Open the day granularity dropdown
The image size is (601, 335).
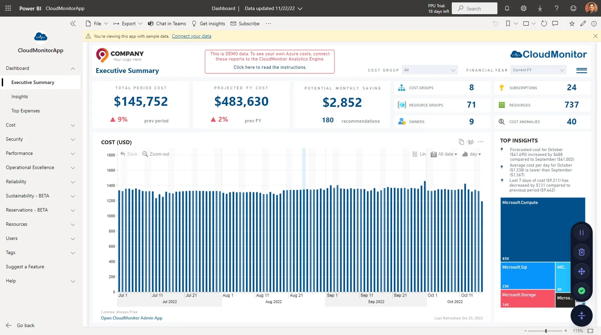[x=472, y=154]
